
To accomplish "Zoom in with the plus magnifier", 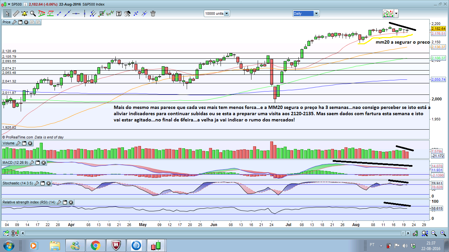I will (x=443, y=233).
